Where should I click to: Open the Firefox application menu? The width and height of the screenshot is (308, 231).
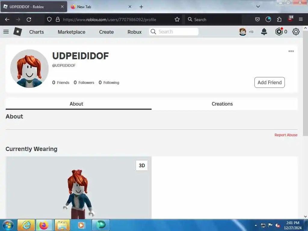click(x=301, y=19)
